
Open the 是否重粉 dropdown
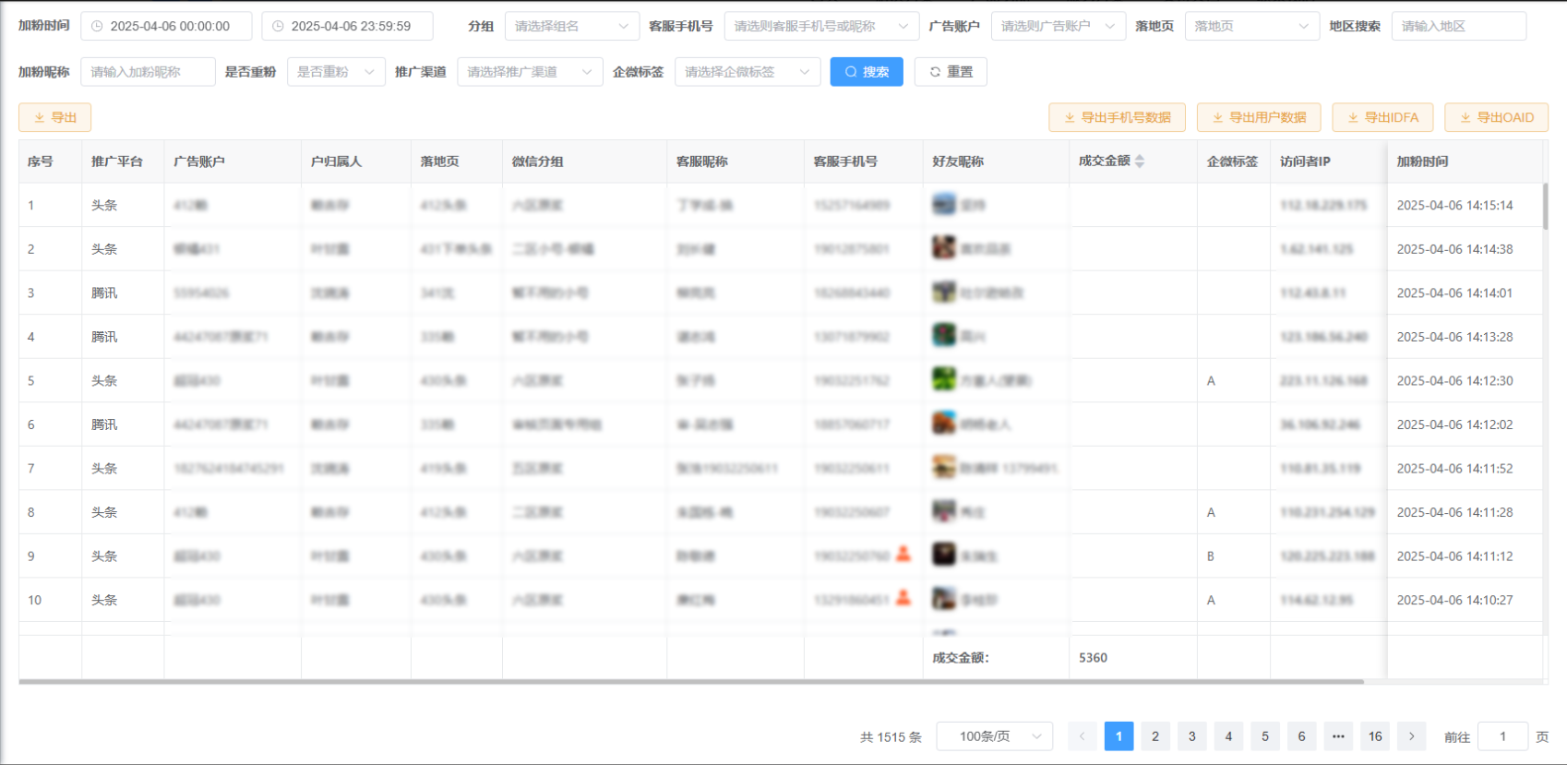click(x=335, y=72)
